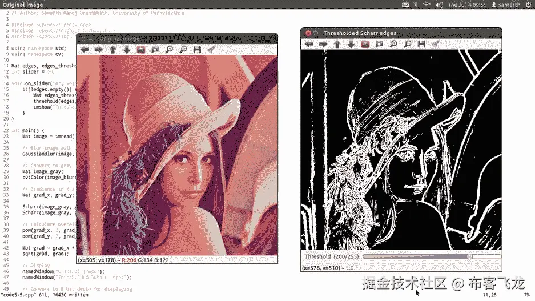The image size is (535, 301).
Task: Save the Thresholded Scharr edges image
Action: pos(422,44)
